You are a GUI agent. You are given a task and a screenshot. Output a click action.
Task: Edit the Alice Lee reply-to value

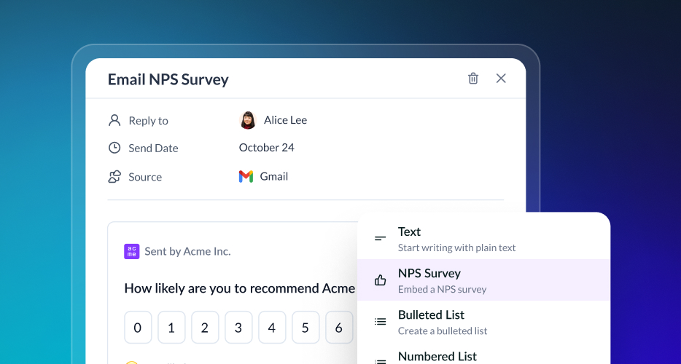[285, 120]
